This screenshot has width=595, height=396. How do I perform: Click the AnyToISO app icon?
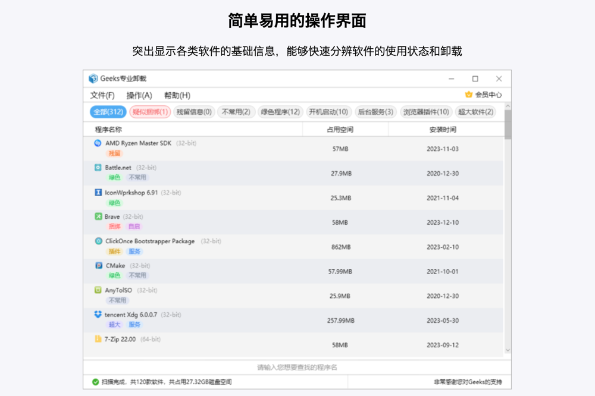click(x=99, y=290)
